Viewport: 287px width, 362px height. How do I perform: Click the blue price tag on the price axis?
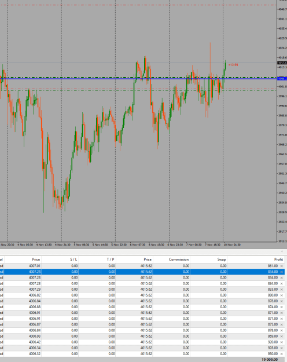[282, 79]
